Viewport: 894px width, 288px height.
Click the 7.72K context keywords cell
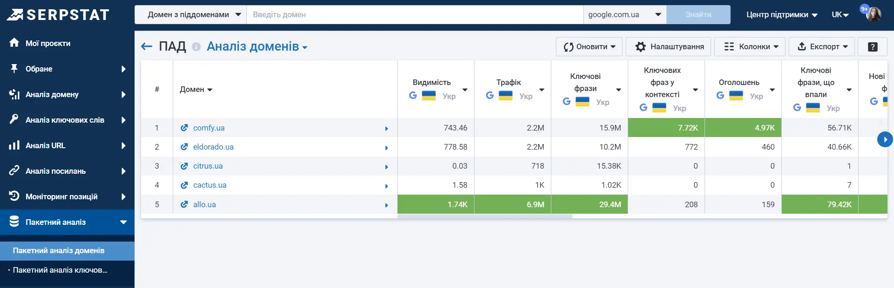[x=666, y=128]
